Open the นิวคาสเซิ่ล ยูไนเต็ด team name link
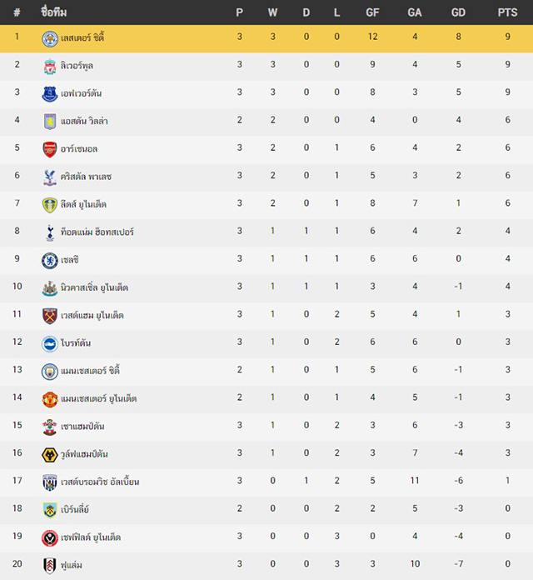The image size is (533, 580). (x=94, y=287)
